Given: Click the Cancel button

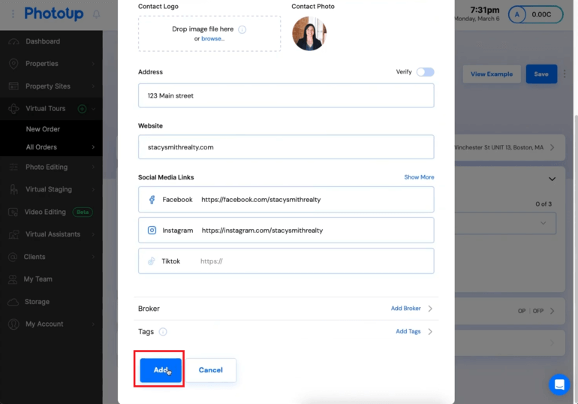Looking at the screenshot, I should pos(210,370).
